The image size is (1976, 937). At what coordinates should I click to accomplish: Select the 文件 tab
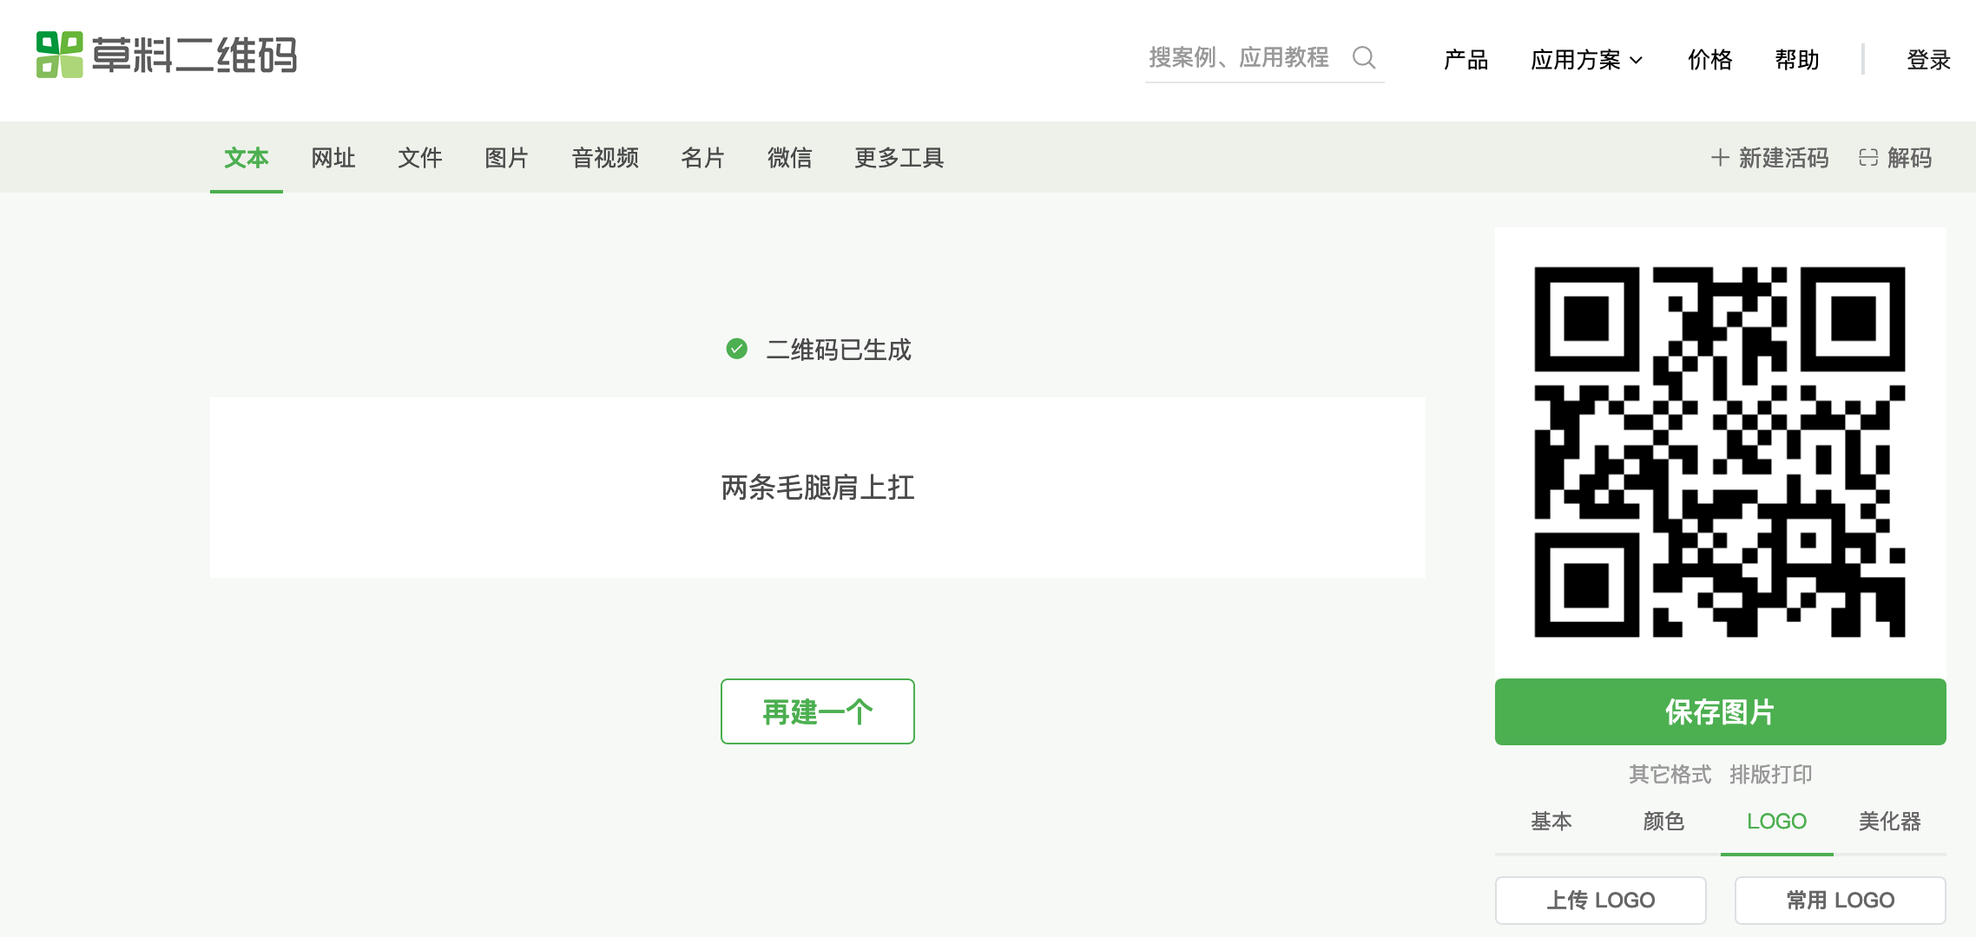tap(420, 158)
